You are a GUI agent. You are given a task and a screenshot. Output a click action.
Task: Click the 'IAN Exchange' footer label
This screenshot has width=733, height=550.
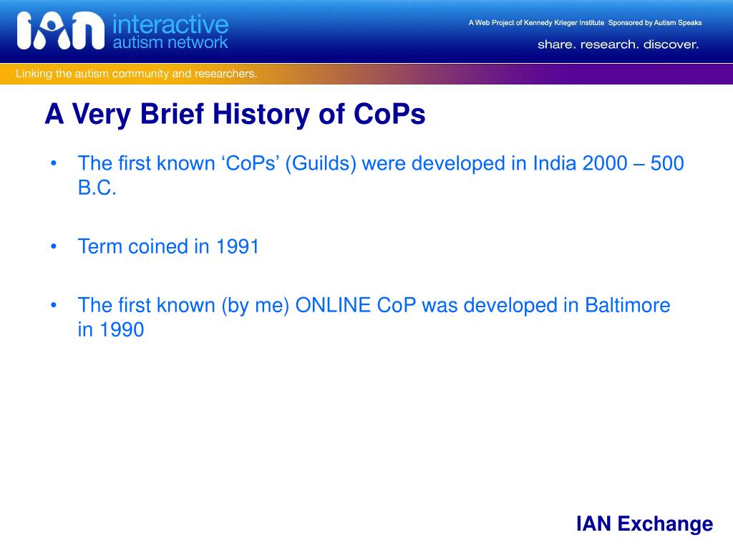[x=645, y=524]
